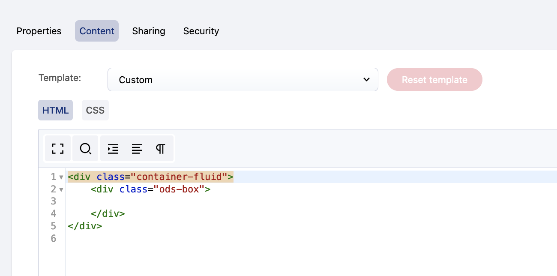
Task: Click the closing div tag on line 5
Action: click(85, 226)
